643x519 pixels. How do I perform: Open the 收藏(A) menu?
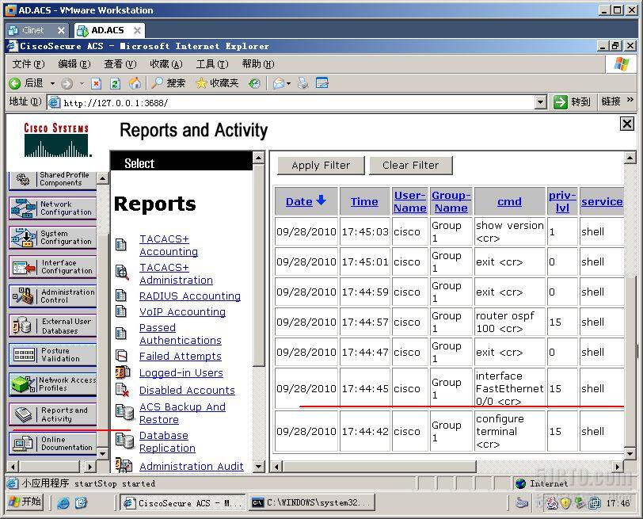tap(166, 64)
